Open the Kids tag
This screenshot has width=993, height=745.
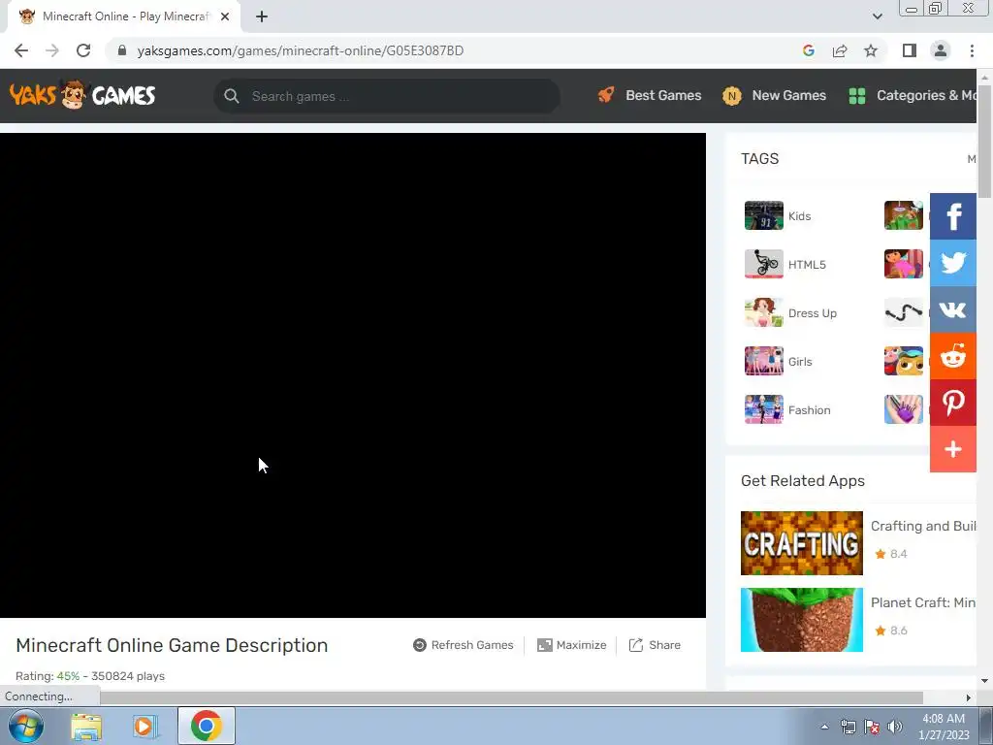click(x=799, y=216)
